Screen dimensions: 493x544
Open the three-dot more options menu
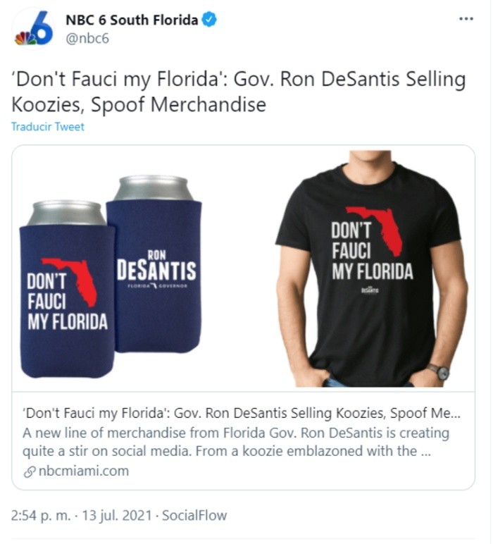466,19
